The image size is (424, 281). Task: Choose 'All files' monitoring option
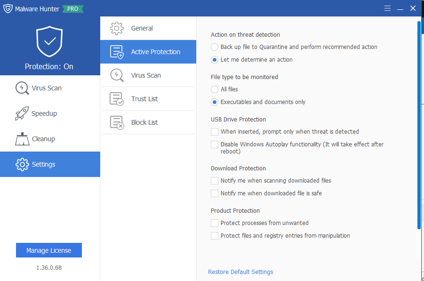[x=215, y=89]
